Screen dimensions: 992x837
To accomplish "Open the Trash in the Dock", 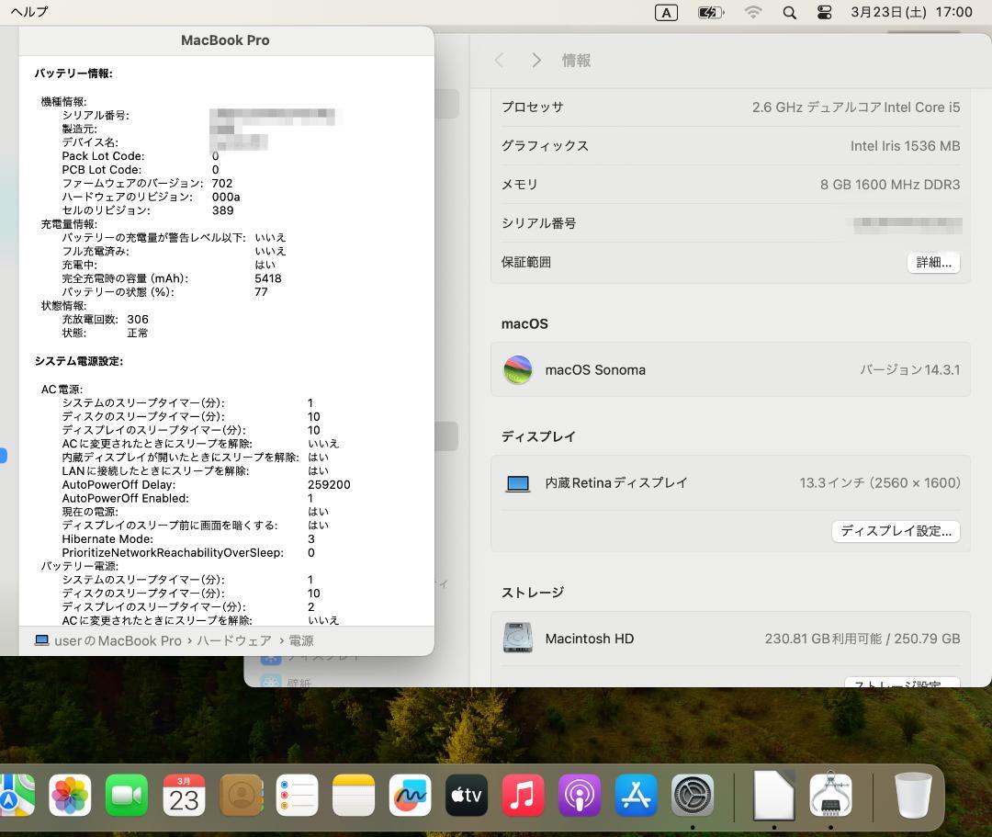I will click(913, 796).
